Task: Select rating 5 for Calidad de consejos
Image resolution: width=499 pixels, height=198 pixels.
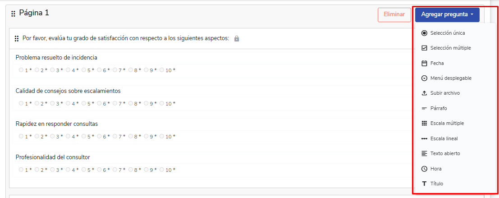Action: [x=84, y=103]
